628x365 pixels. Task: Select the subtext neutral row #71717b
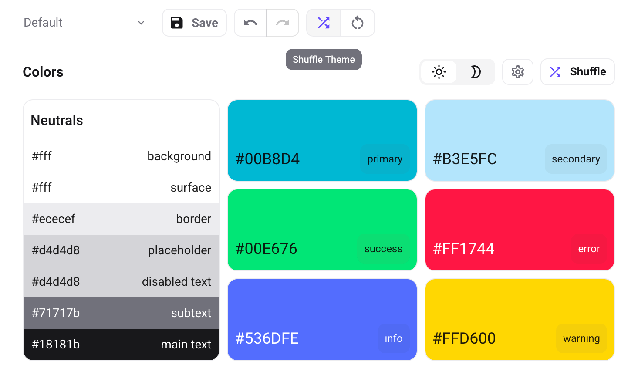121,313
